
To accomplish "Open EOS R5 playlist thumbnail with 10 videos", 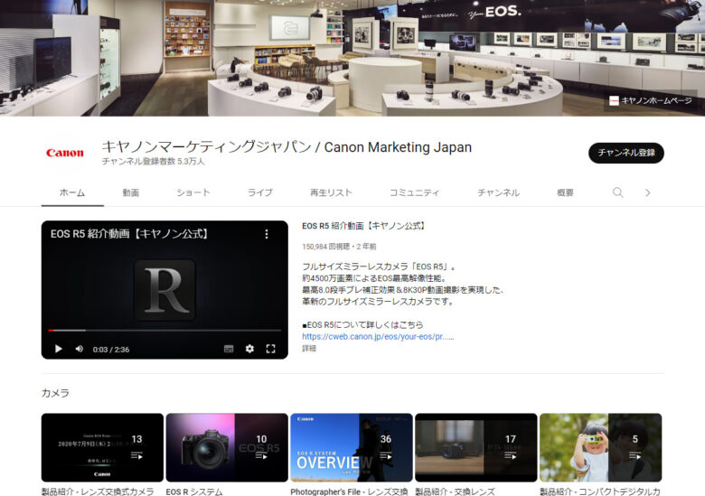I will click(227, 447).
